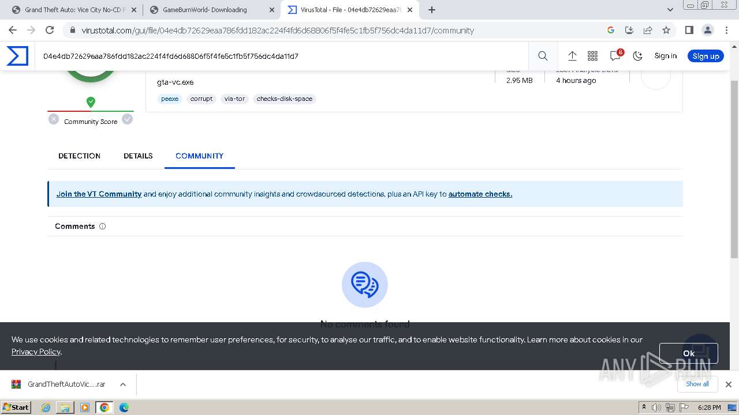This screenshot has width=739, height=415.
Task: Click the Action Center flag icon
Action: 684,408
